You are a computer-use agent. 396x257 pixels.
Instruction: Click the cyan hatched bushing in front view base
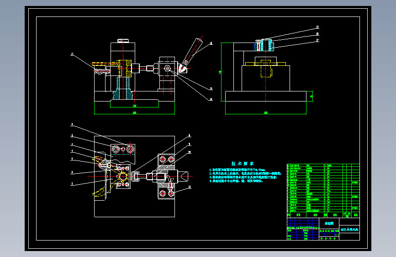[x=123, y=89]
